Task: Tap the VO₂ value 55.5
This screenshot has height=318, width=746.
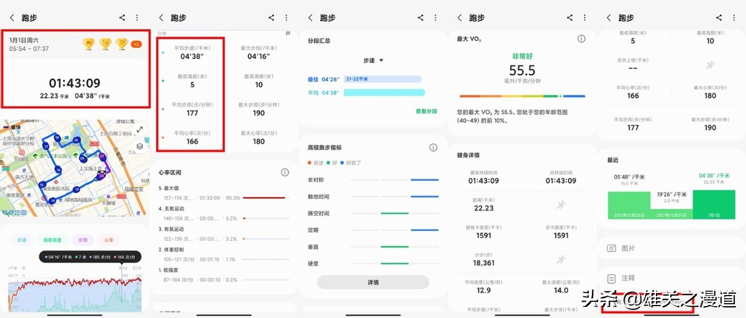Action: coord(522,70)
